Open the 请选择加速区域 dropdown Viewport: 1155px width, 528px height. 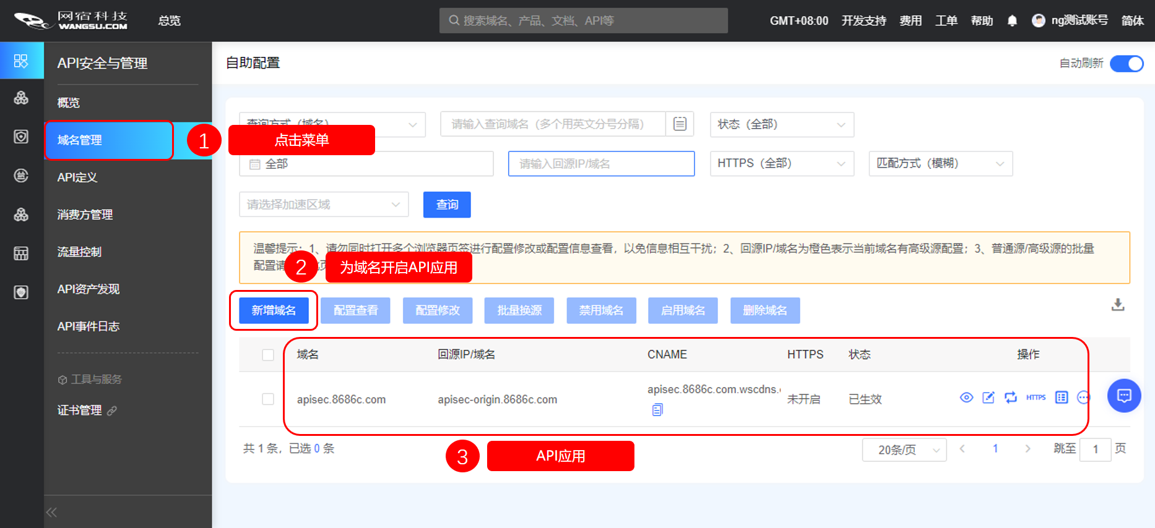point(324,205)
